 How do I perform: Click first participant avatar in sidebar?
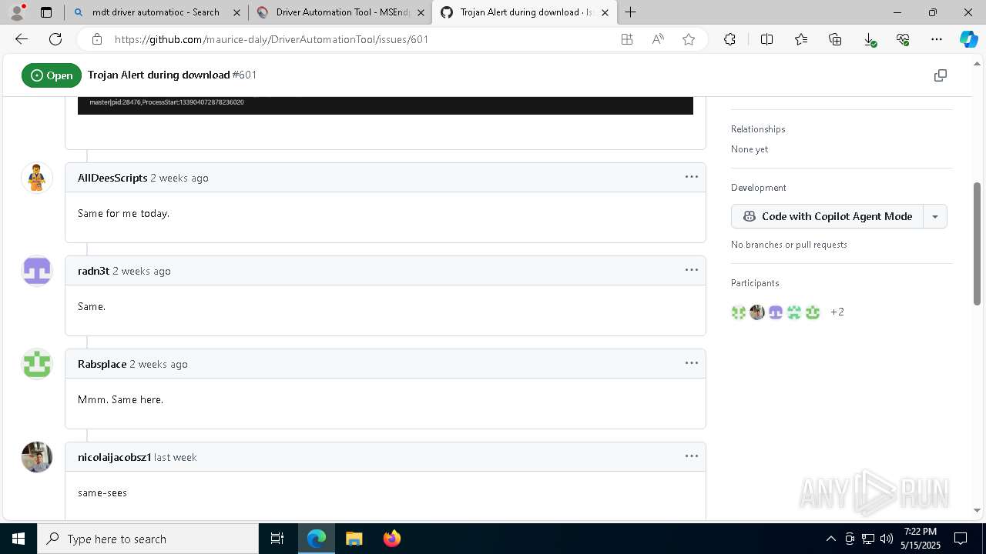[x=739, y=312]
